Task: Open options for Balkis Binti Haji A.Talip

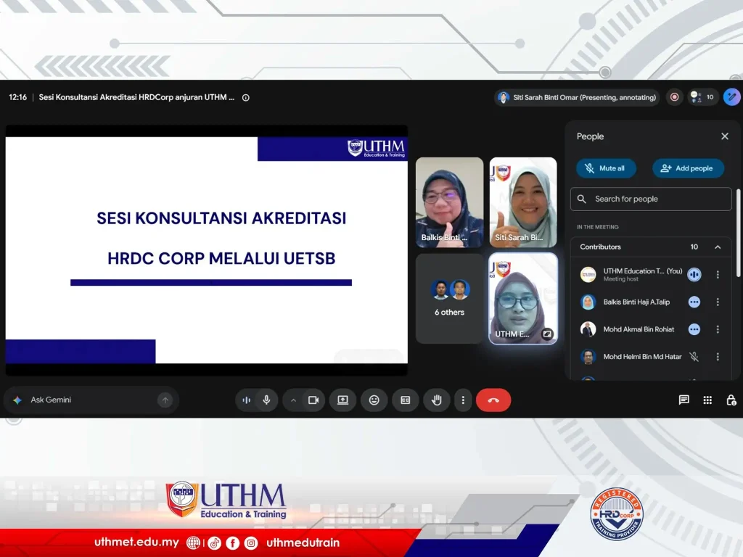Action: (718, 302)
